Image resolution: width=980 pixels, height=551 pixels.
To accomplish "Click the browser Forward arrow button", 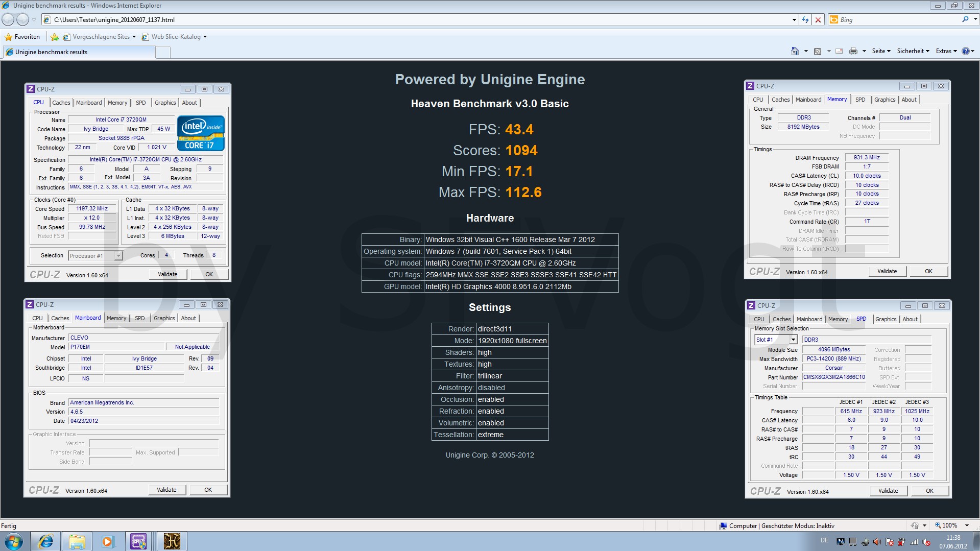I will pyautogui.click(x=22, y=19).
